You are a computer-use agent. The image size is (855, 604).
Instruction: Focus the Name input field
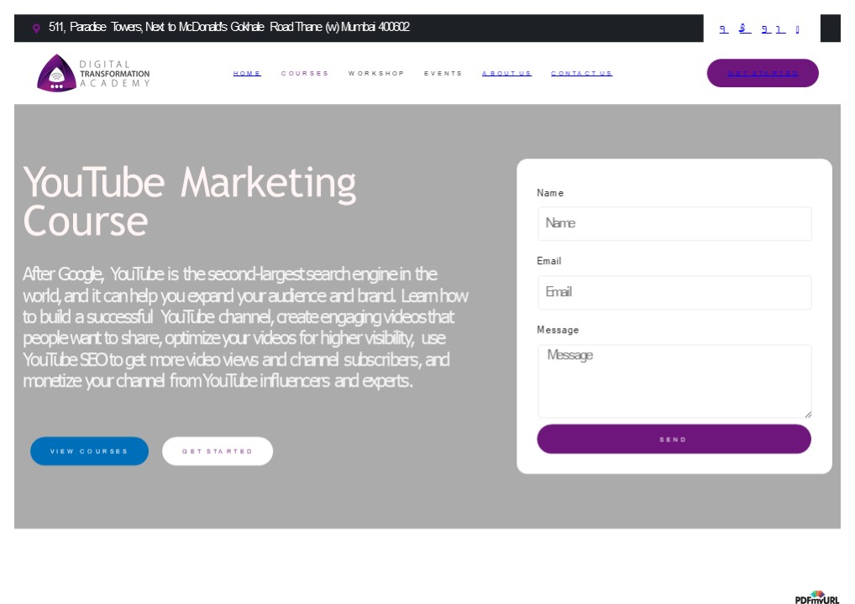click(x=674, y=223)
